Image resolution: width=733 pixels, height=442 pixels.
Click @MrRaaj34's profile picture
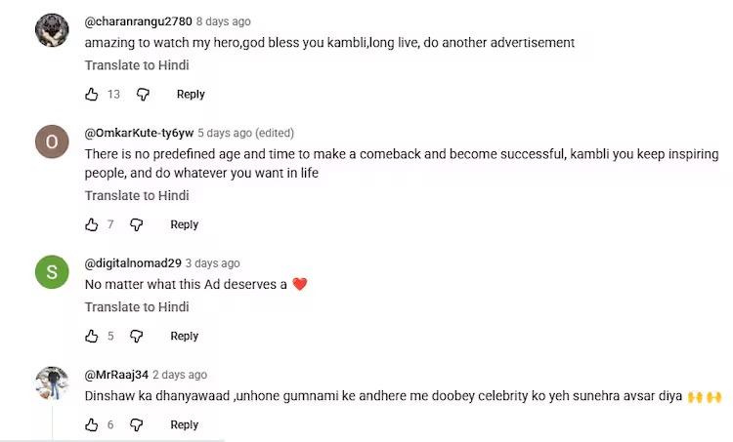[x=52, y=383]
